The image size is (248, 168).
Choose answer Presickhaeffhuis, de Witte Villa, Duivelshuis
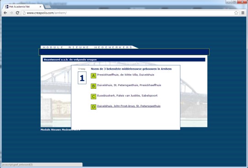tap(125, 75)
